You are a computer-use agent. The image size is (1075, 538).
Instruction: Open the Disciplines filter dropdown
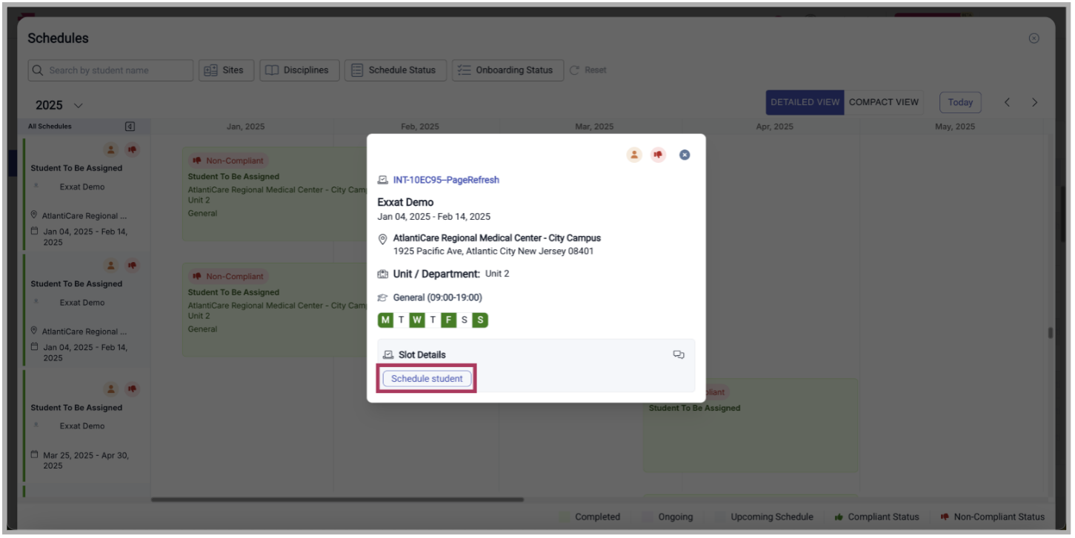[x=299, y=70]
